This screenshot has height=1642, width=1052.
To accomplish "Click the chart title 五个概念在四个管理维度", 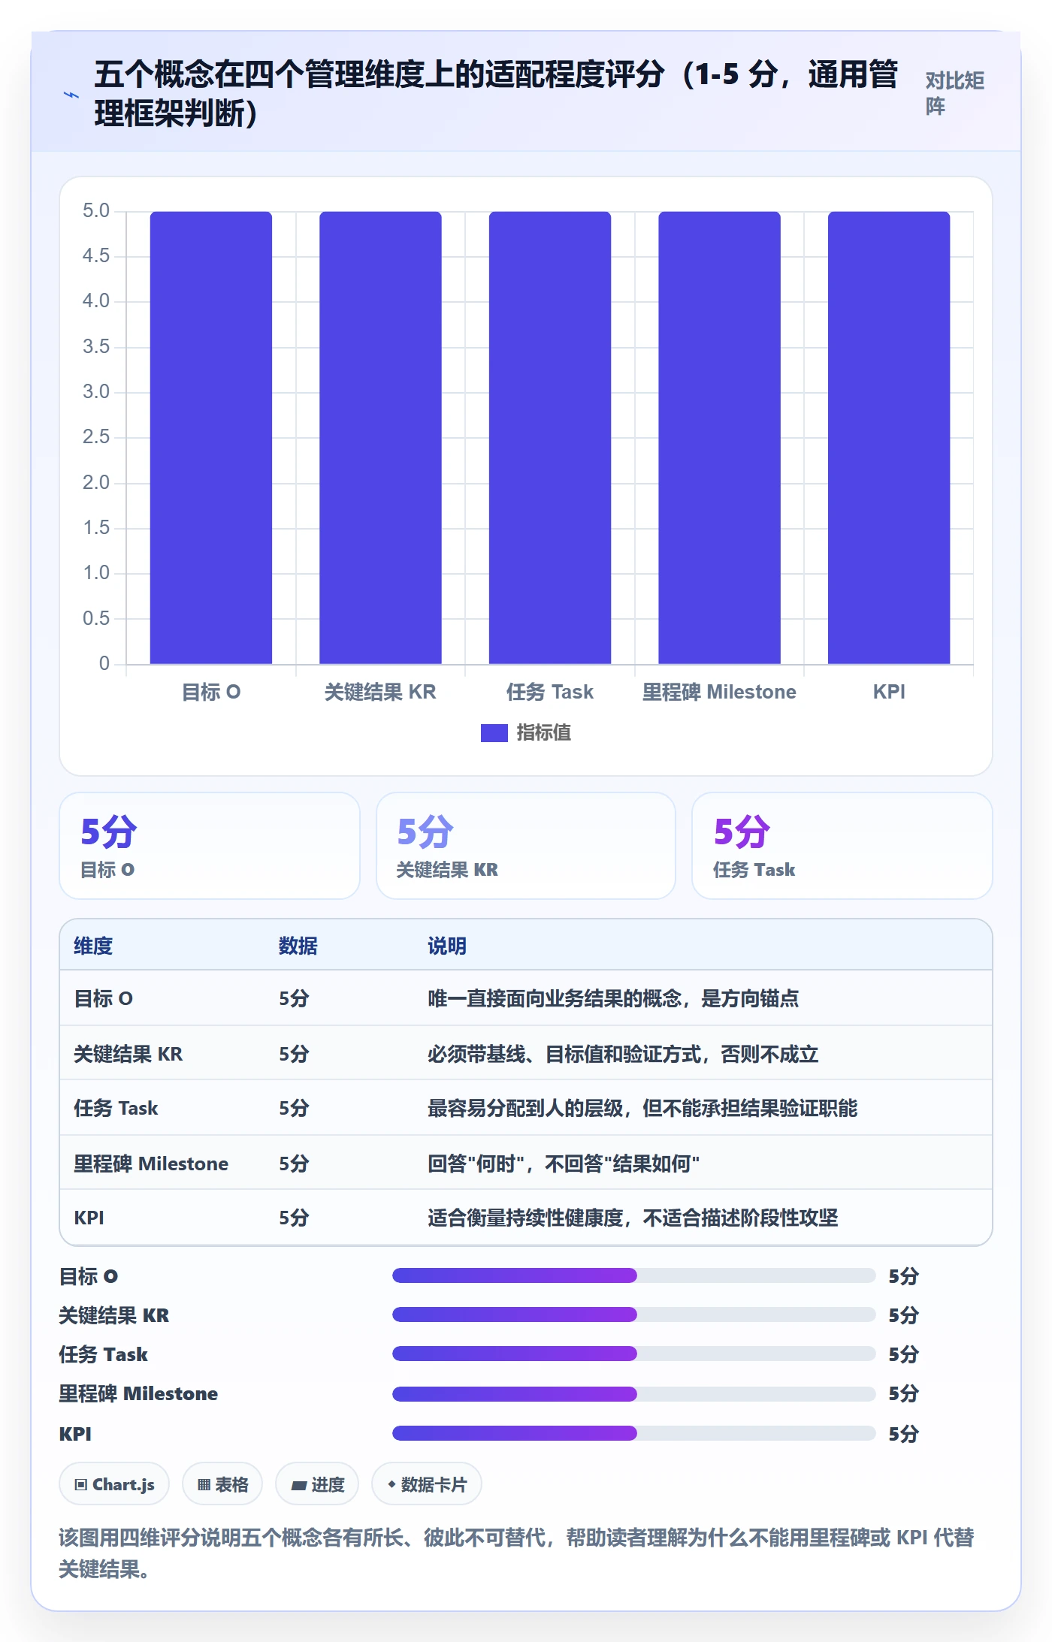I will point(496,94).
